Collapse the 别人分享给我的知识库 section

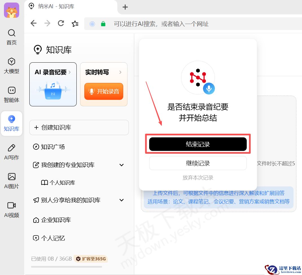tap(121, 200)
